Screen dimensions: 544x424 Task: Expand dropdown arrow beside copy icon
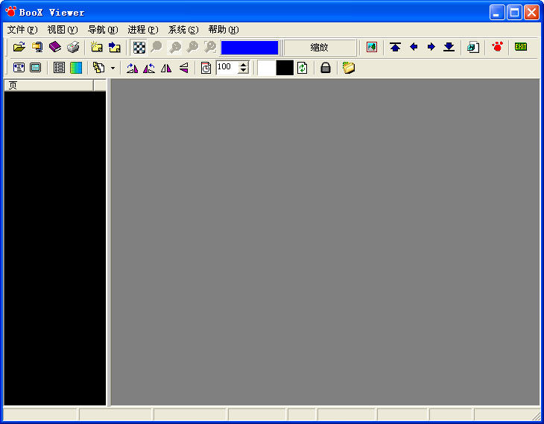pyautogui.click(x=113, y=68)
